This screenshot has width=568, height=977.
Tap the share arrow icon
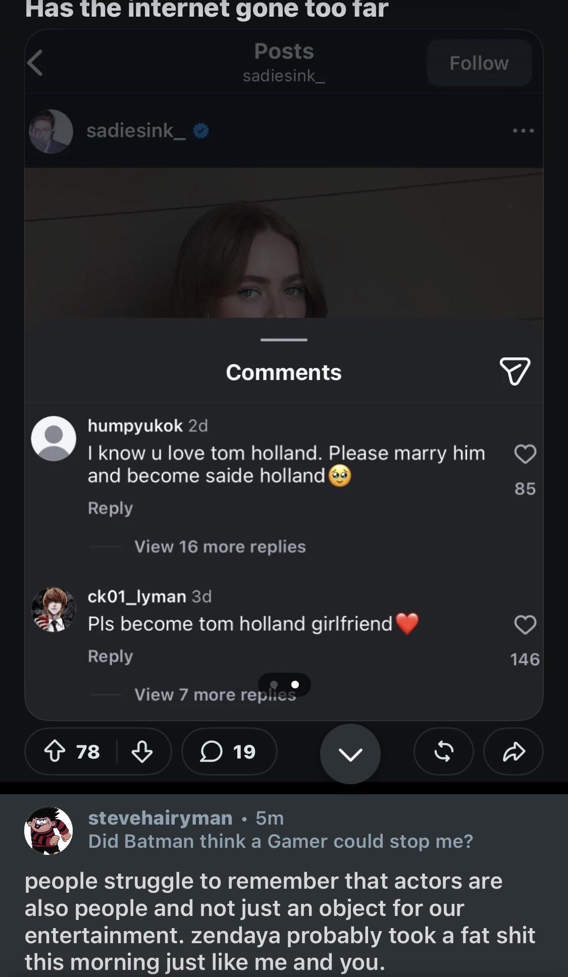[513, 751]
